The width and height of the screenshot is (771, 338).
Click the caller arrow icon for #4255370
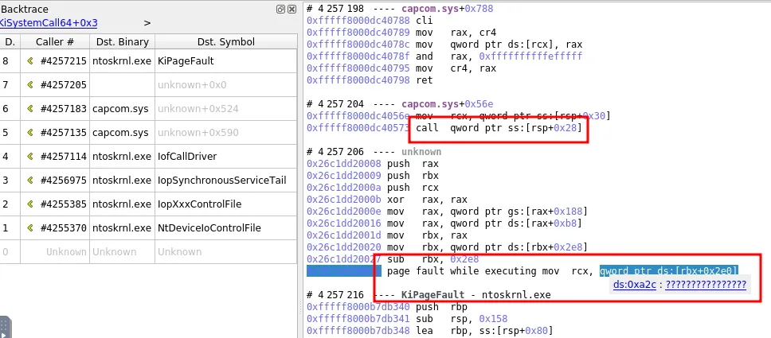click(x=30, y=228)
